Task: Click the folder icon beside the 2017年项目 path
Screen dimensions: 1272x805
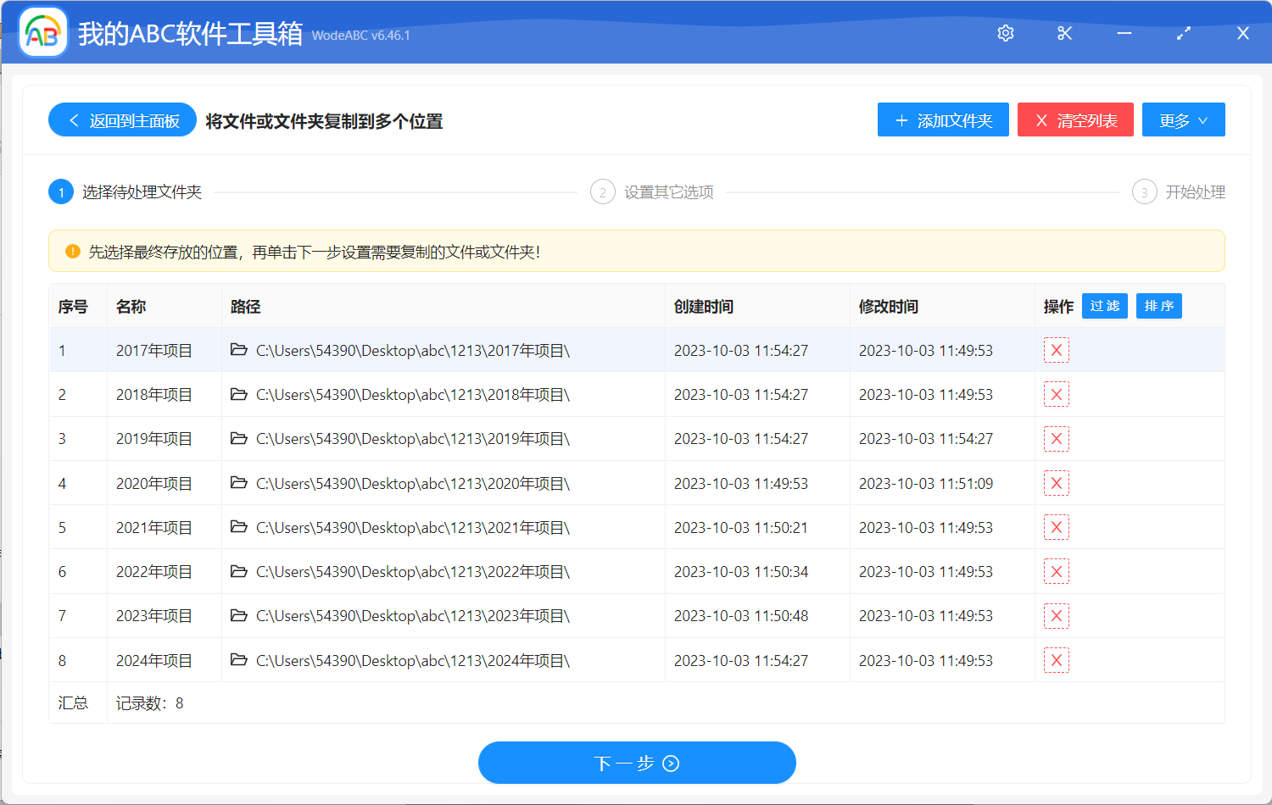Action: (238, 350)
